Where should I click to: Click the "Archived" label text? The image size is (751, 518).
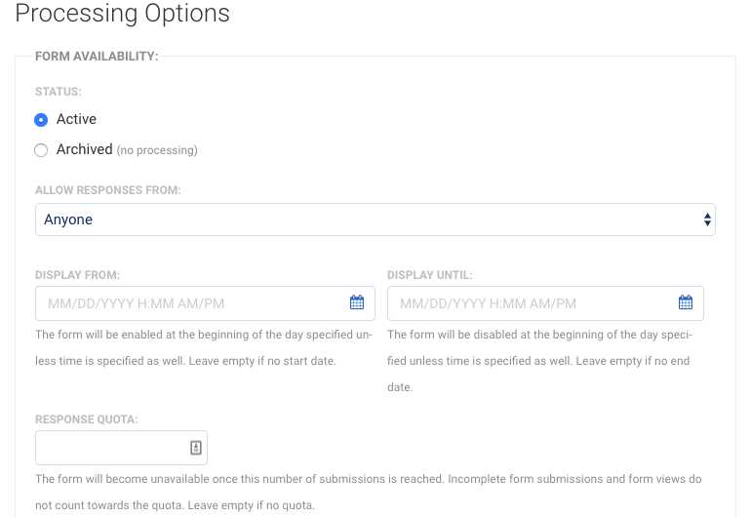point(84,149)
